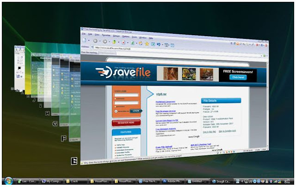Screen dimensions: 296x187
Task: Click the taskbar clock
Action: tap(287, 181)
